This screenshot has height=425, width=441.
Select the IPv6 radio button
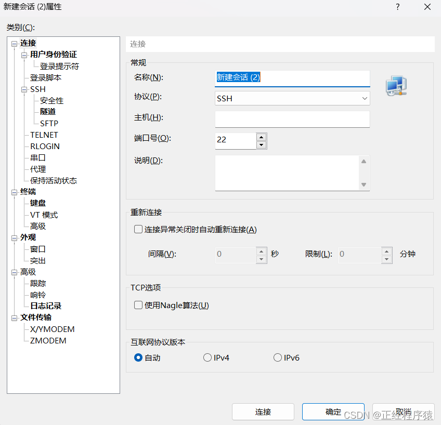click(277, 357)
